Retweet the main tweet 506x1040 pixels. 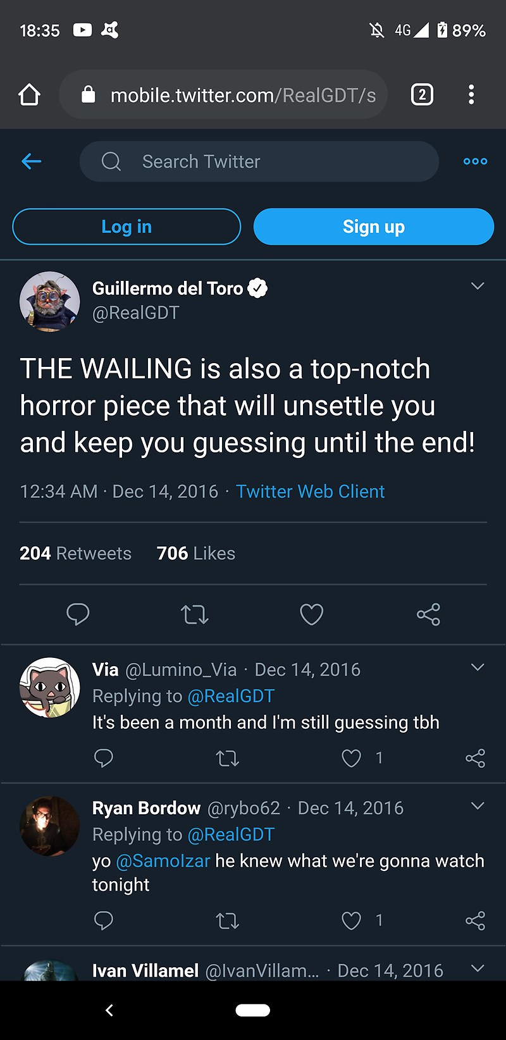(194, 614)
